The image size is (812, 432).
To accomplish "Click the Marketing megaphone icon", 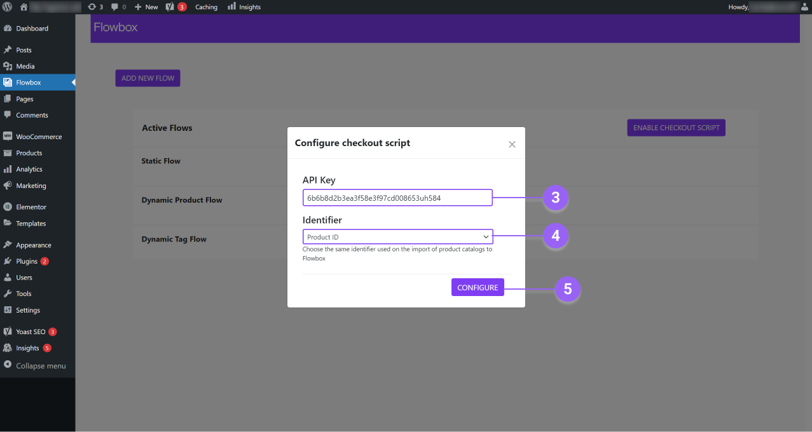I will [8, 186].
